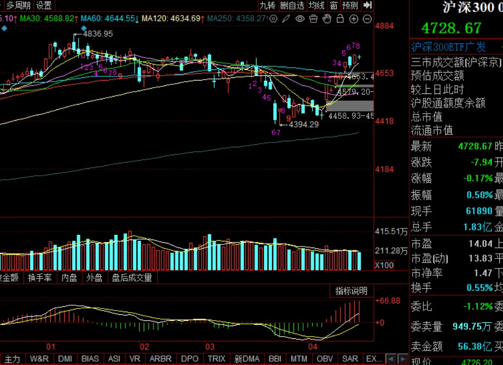This screenshot has width=503, height=365.
Task: Select the 主力 indicator tab
Action: tap(12, 359)
